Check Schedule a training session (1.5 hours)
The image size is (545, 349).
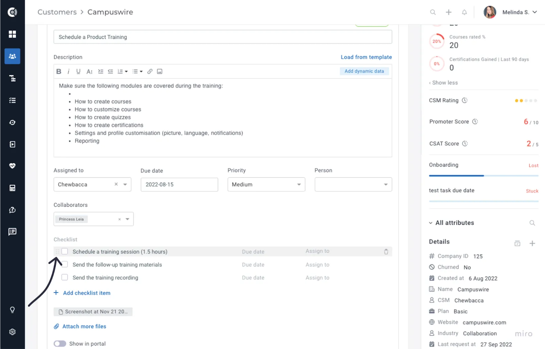[65, 251]
